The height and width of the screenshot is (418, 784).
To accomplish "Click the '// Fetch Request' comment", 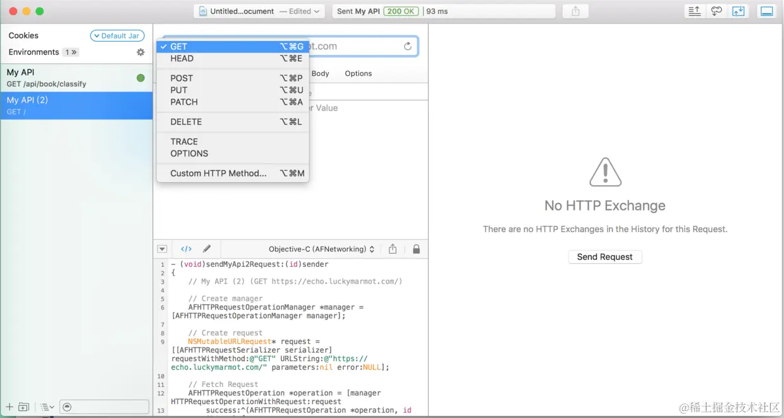I will click(x=223, y=384).
